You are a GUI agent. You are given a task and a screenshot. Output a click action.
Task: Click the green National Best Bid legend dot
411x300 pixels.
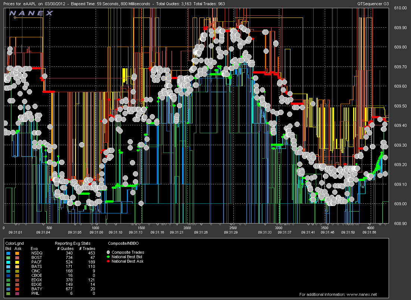point(109,257)
